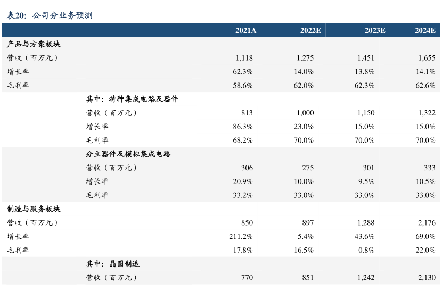The width and height of the screenshot is (442, 299).
Task: Click the growth rate cell 20.9%
Action: [243, 181]
